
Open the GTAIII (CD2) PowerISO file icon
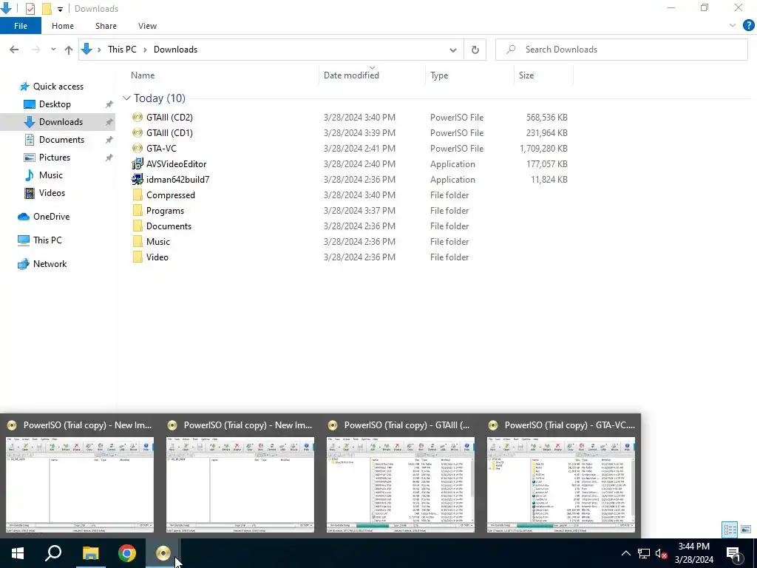coord(138,118)
